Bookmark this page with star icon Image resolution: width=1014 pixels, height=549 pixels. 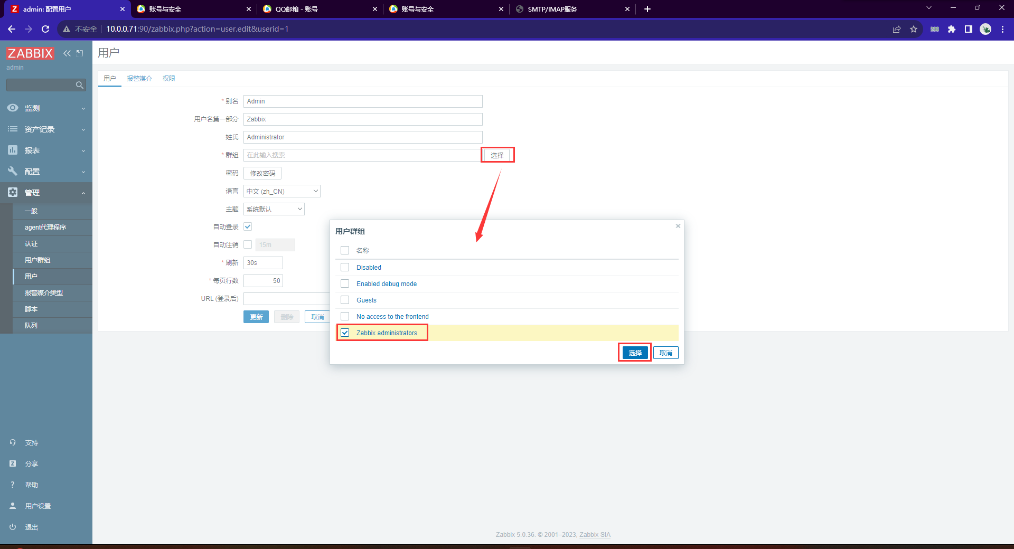coord(914,29)
